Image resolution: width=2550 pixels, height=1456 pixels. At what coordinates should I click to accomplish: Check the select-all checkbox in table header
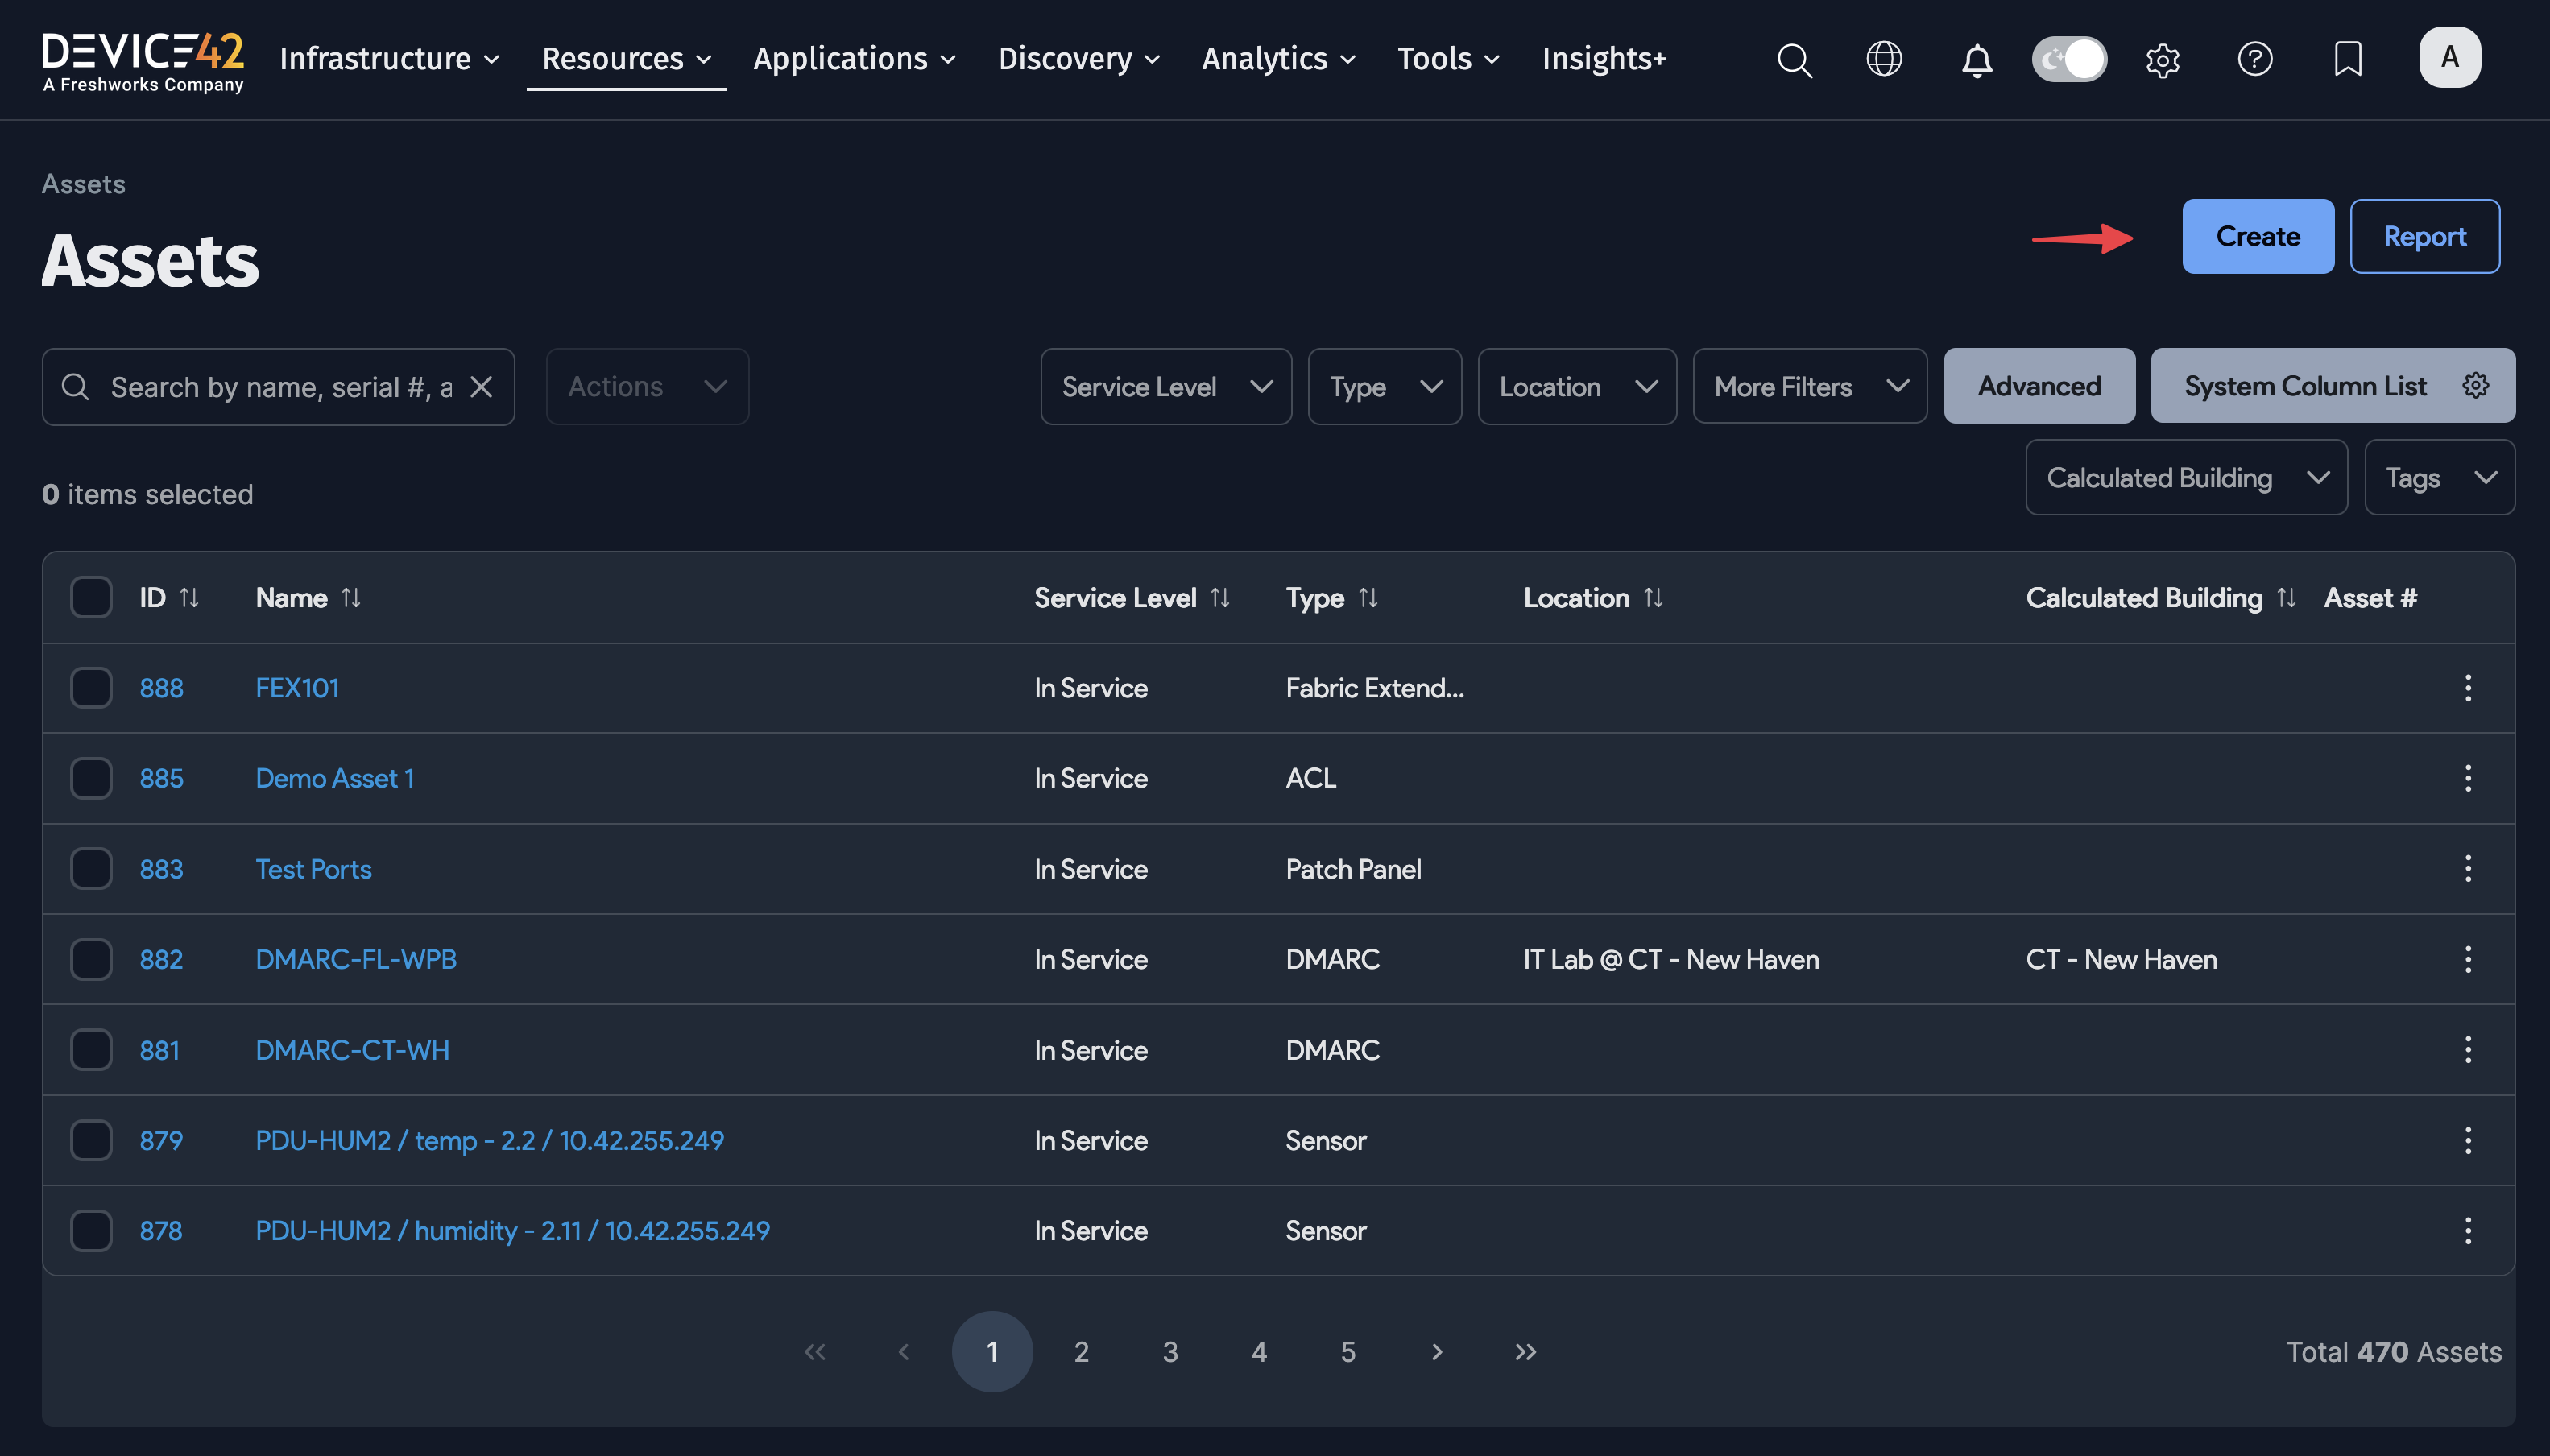pos(90,597)
